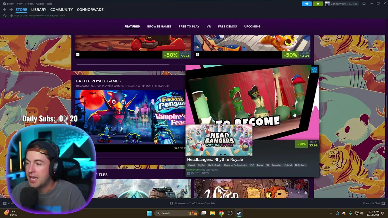The height and width of the screenshot is (218, 388).
Task: Open the Headbangers: Rhythm Royale title
Action: point(215,160)
